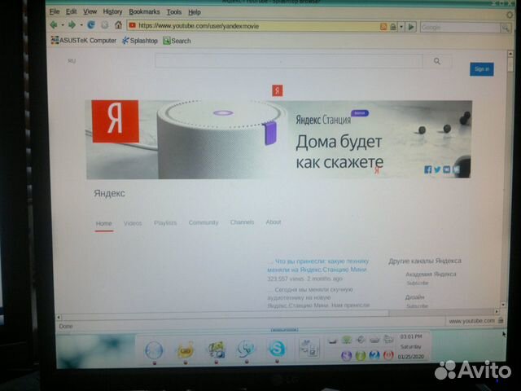The width and height of the screenshot is (521, 391).
Task: Click the YouTube search input field
Action: click(289, 61)
